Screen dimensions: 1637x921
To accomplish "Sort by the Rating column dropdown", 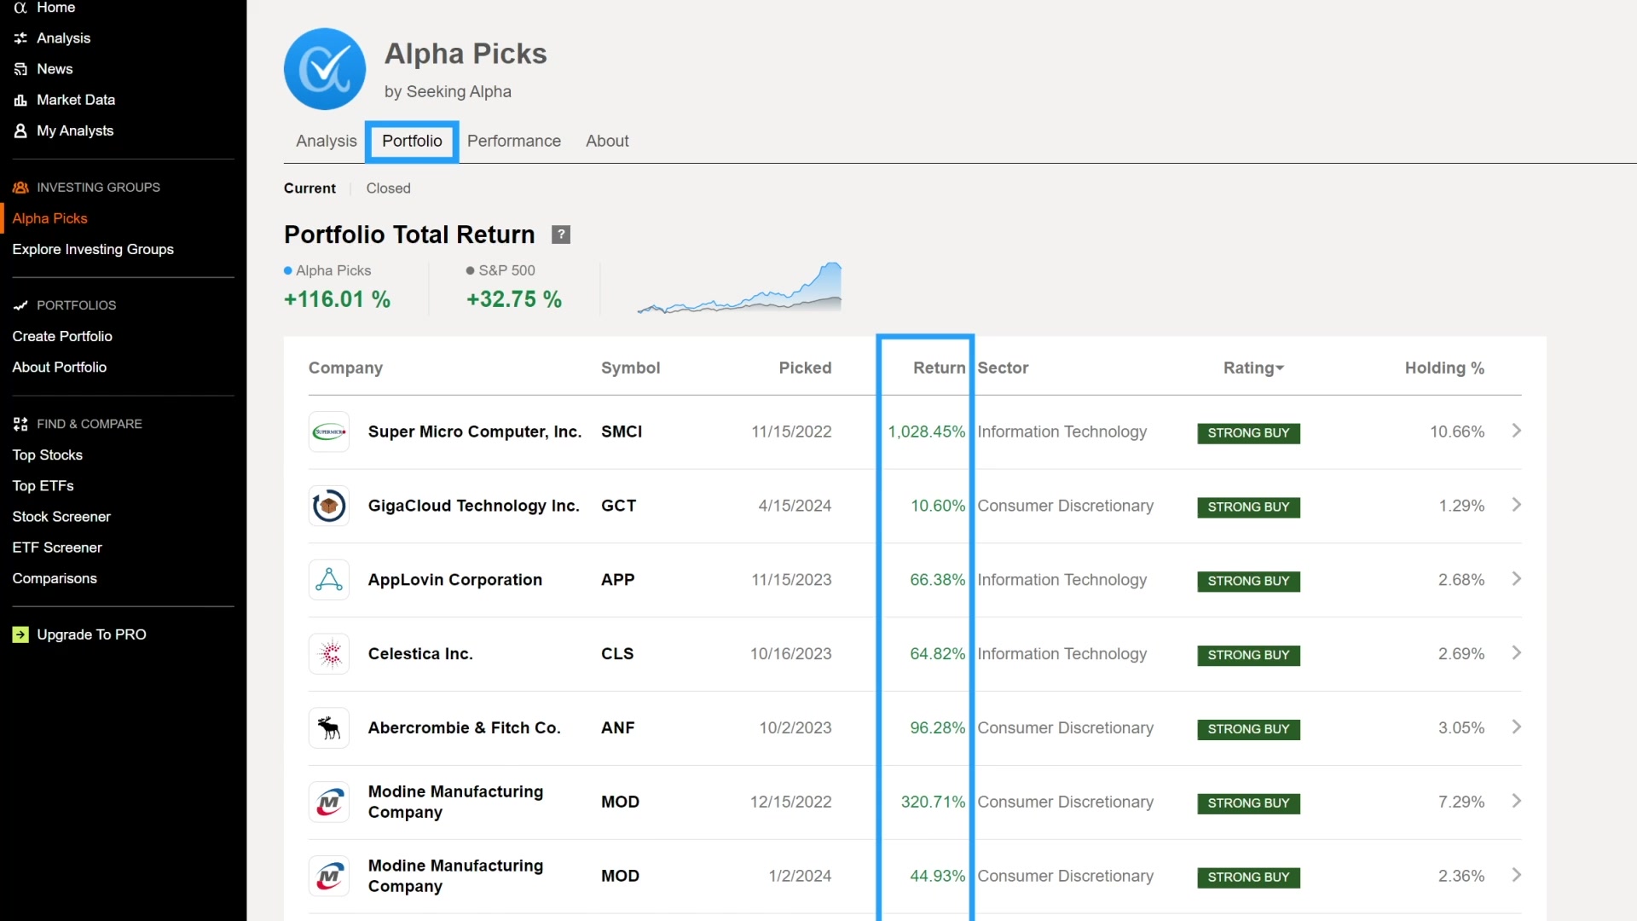I will click(x=1253, y=368).
